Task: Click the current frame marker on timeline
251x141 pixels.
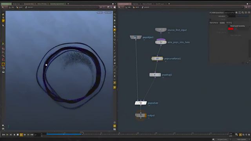Action: [x=81, y=133]
